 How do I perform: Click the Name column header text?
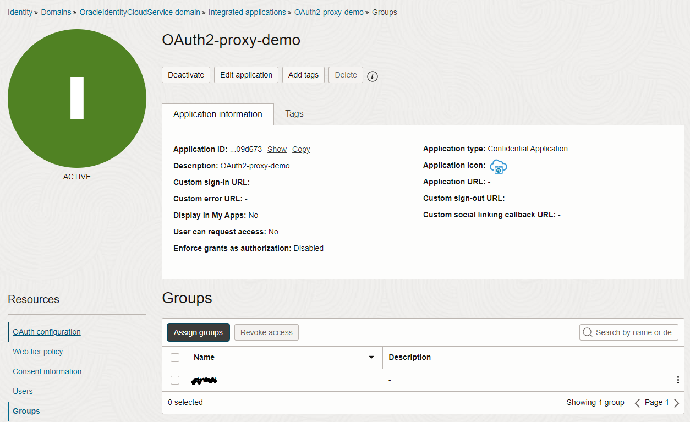[204, 357]
